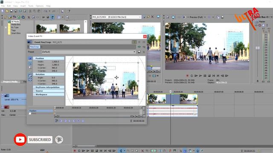The image size is (273, 153).
Task: Select the video clip event on the timeline
Action: pos(173,99)
